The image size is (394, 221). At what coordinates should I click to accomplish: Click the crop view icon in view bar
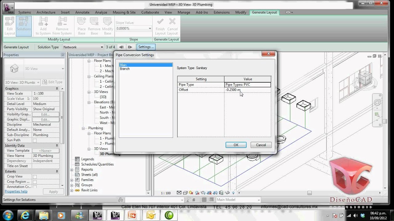coord(209,193)
